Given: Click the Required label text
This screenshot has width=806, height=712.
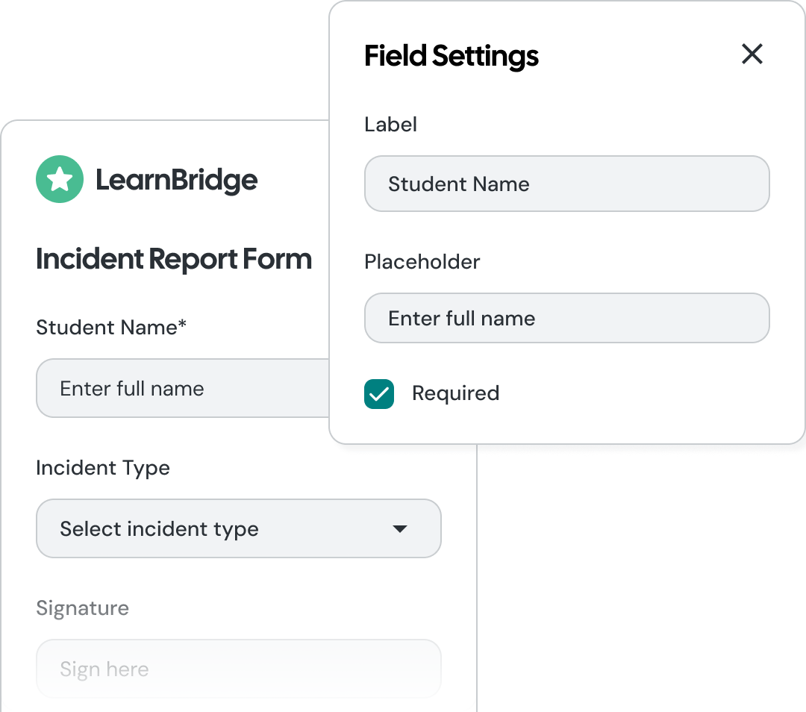Looking at the screenshot, I should 455,394.
